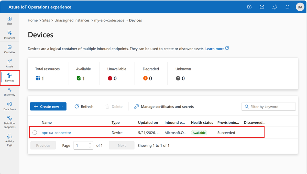This screenshot has width=307, height=174.
Task: Sort by the Provisioning column header
Action: [x=228, y=123]
